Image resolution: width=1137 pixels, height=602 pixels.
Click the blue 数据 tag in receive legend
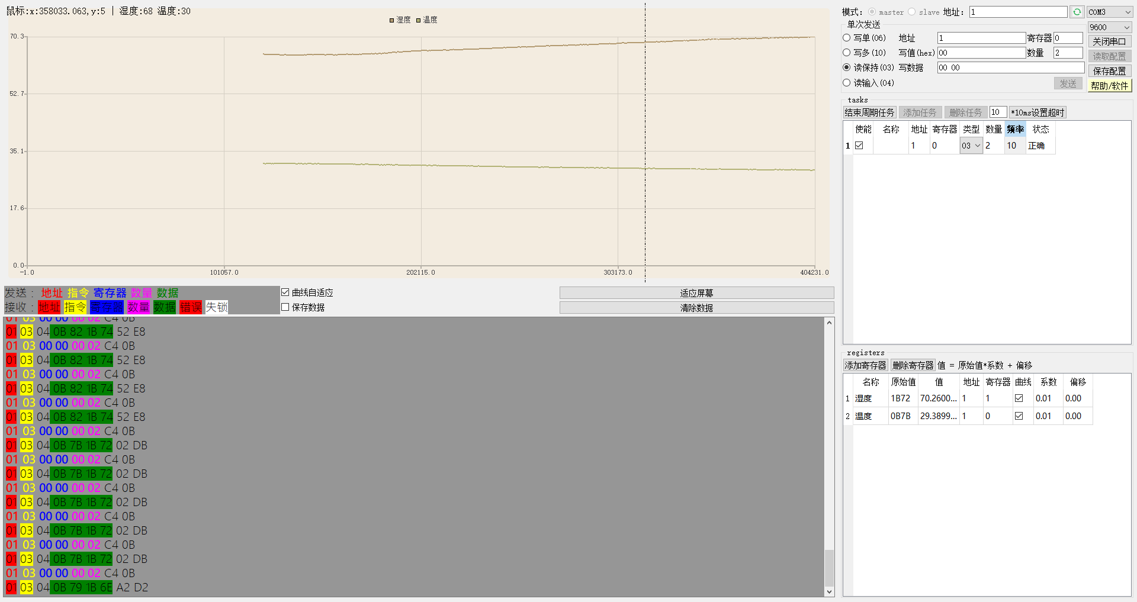(164, 307)
